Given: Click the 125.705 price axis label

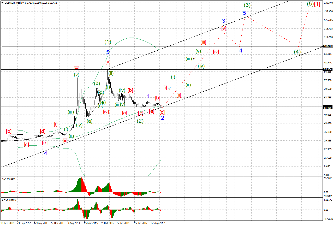Looking at the screenshot, I should pyautogui.click(x=328, y=20).
